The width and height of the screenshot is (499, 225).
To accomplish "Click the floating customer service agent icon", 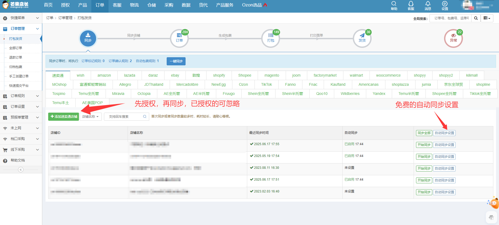I will (x=491, y=217).
